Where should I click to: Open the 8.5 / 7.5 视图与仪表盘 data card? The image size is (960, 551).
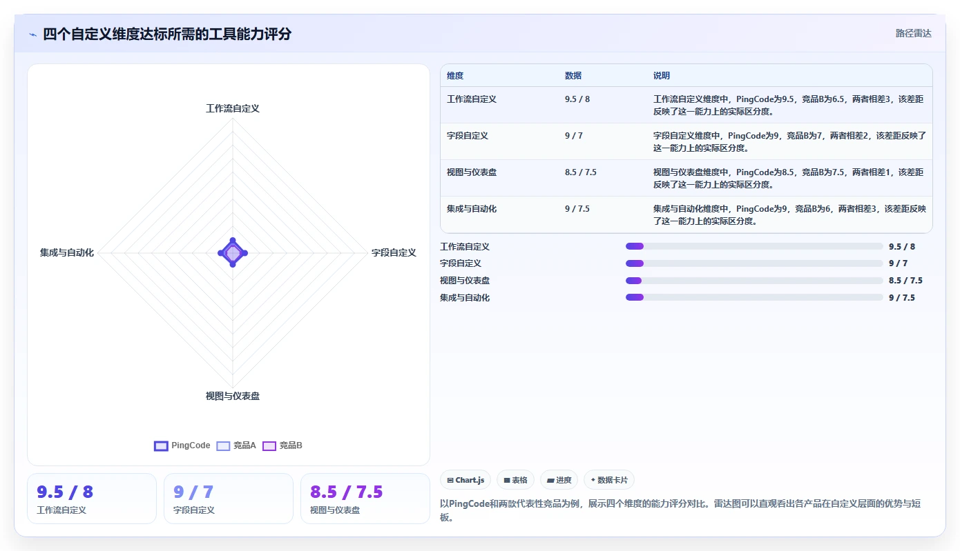pyautogui.click(x=365, y=499)
